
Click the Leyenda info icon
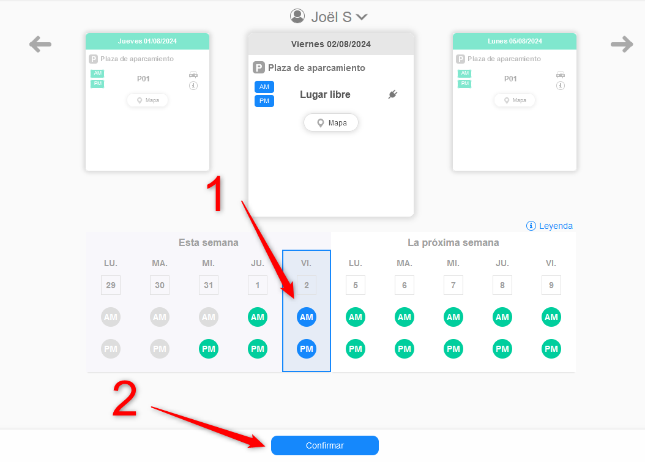tap(531, 226)
